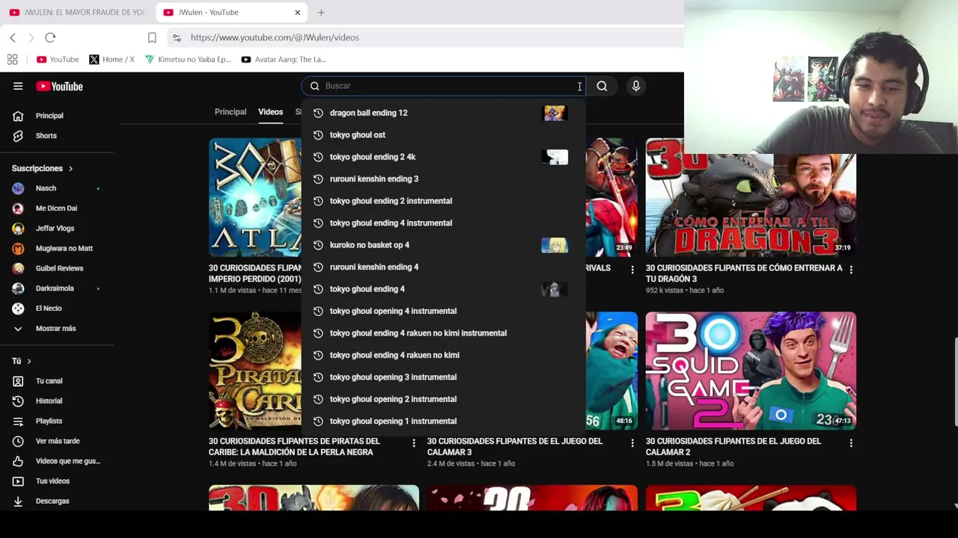958x538 pixels.
Task: Open Descargas download icon in sidebar
Action: point(18,501)
